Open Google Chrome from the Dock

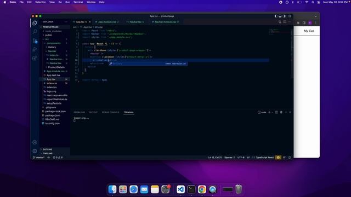click(x=202, y=189)
